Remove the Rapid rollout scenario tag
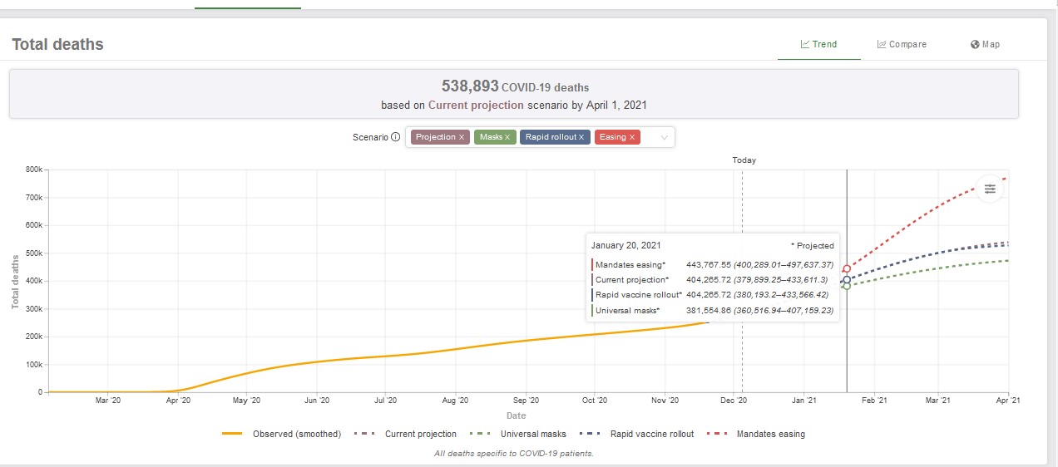 point(581,137)
